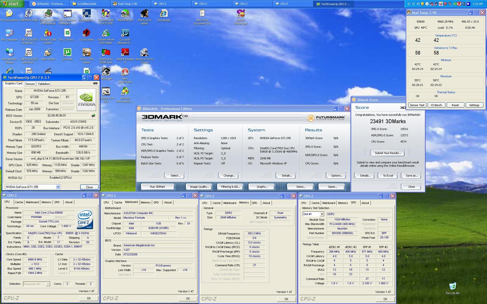Open EasyRecovery Professional desktop icon
The height and width of the screenshot is (304, 487).
click(48, 17)
